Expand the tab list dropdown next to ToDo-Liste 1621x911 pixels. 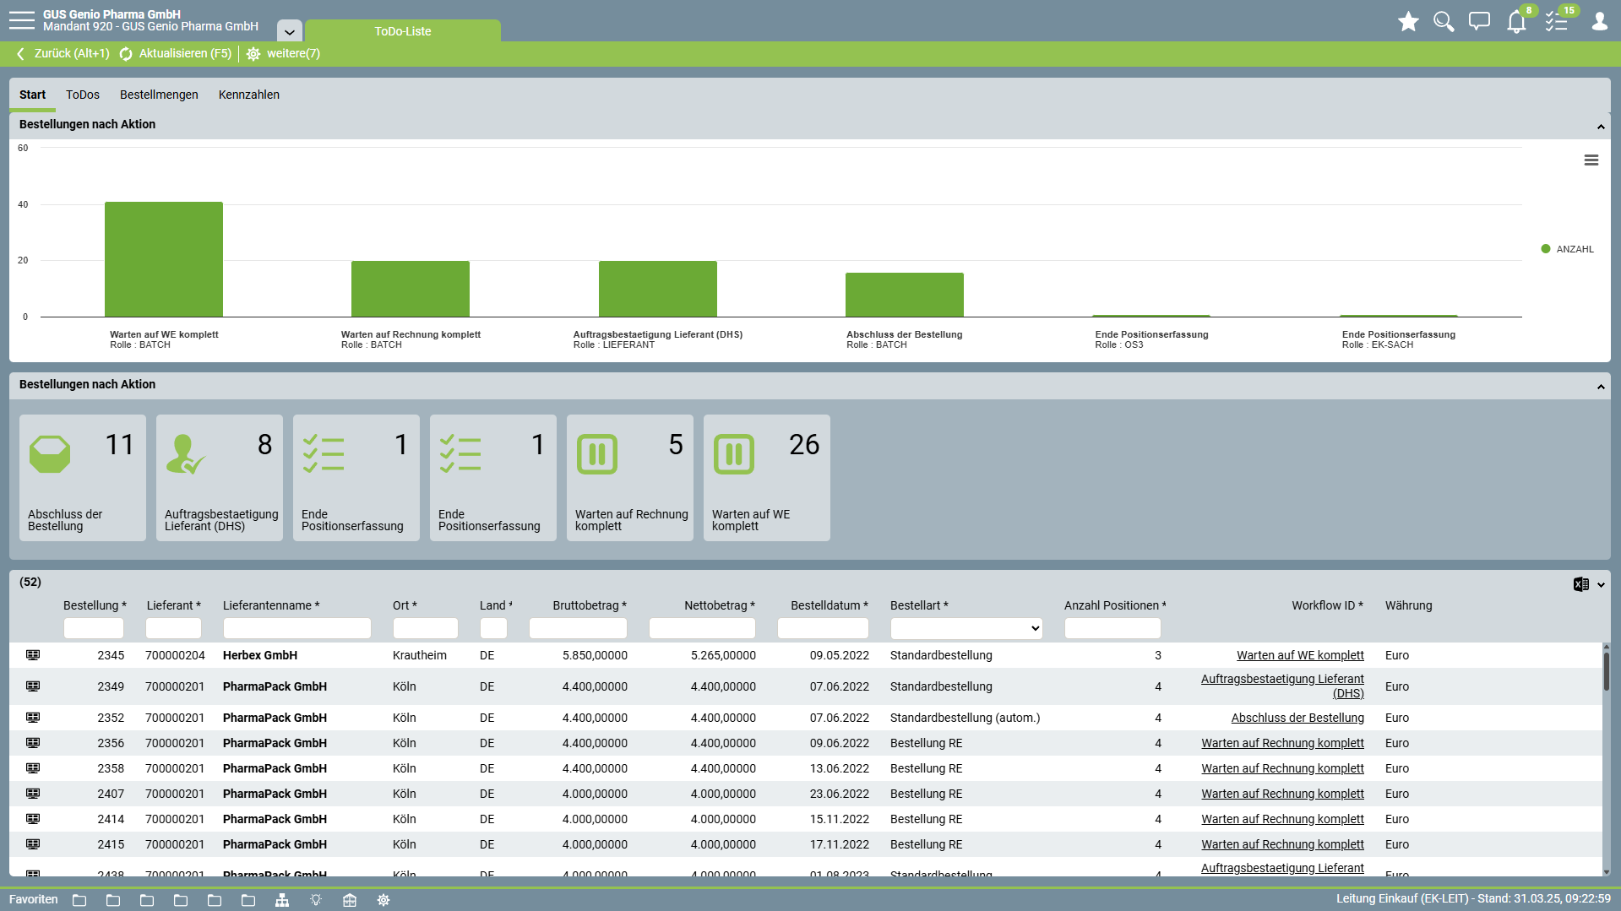(289, 32)
